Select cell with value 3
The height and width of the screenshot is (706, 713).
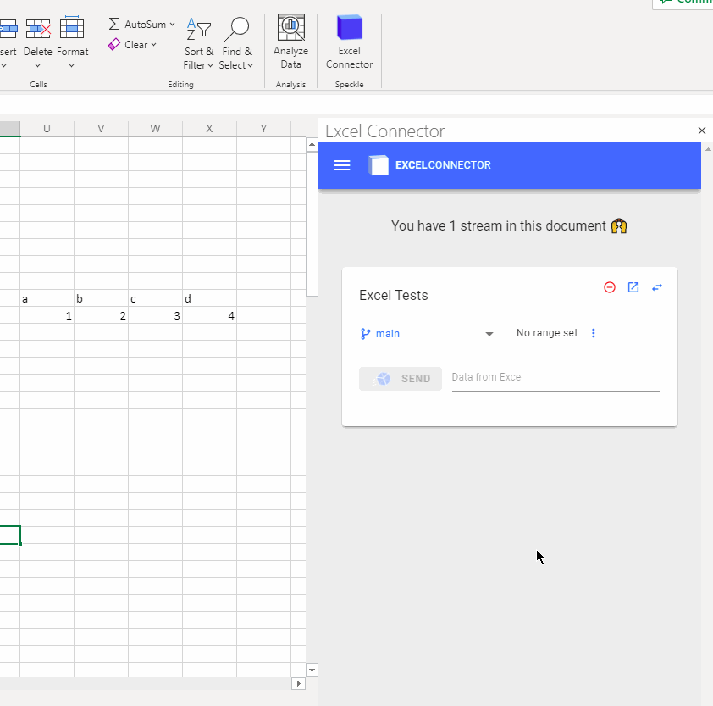pos(155,315)
